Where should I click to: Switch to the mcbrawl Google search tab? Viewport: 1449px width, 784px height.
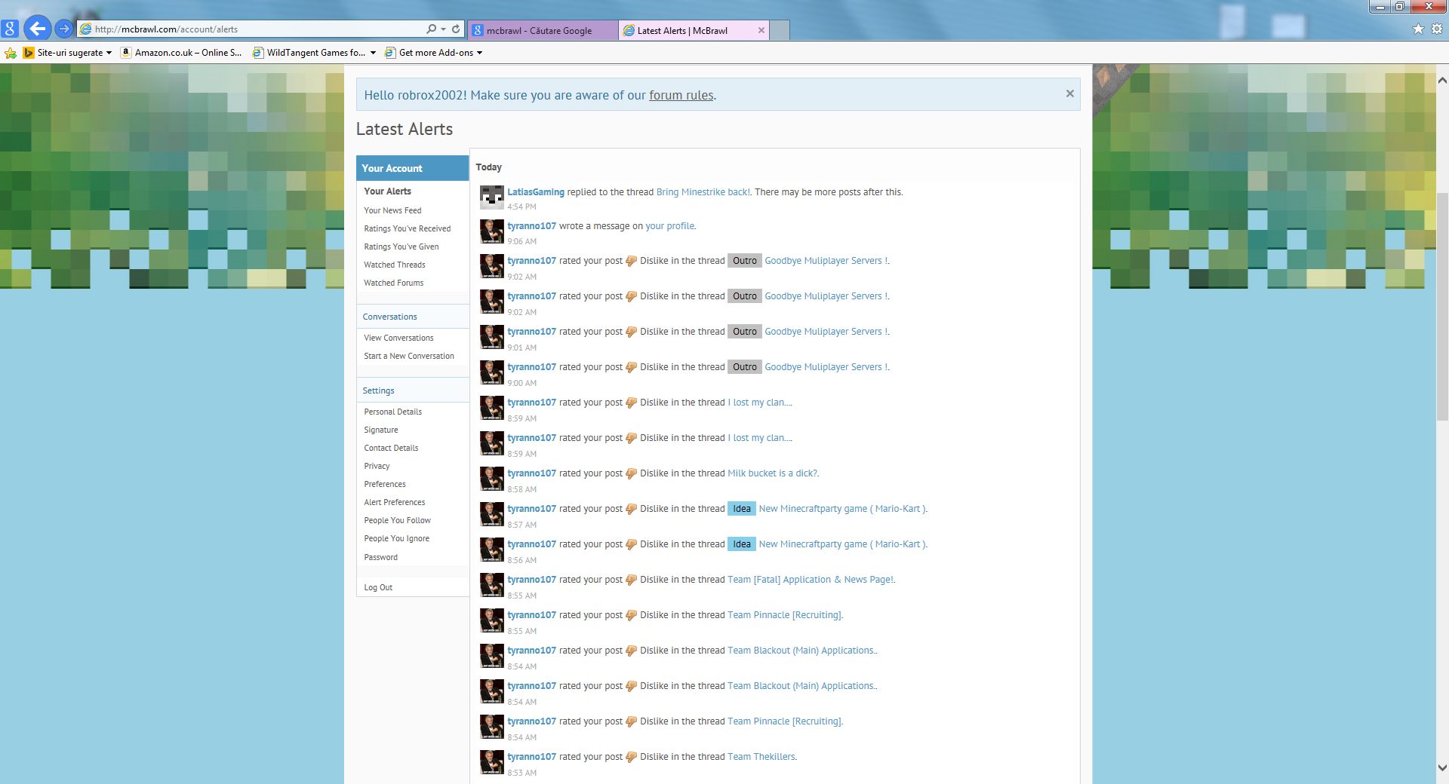pyautogui.click(x=539, y=31)
